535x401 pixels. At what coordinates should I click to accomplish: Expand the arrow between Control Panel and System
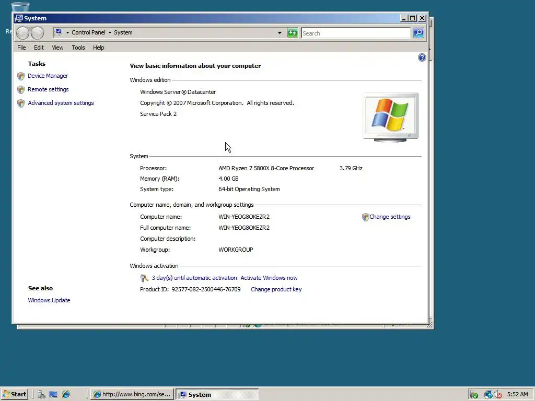(x=110, y=33)
